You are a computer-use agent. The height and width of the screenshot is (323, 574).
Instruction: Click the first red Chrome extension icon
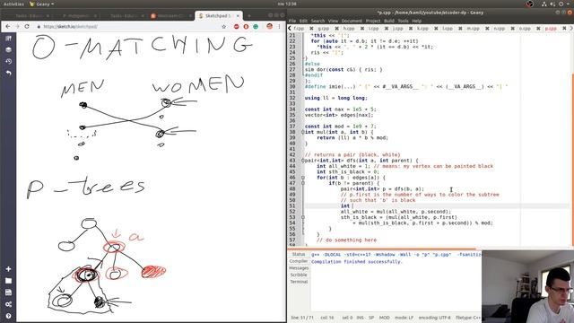tap(237, 26)
